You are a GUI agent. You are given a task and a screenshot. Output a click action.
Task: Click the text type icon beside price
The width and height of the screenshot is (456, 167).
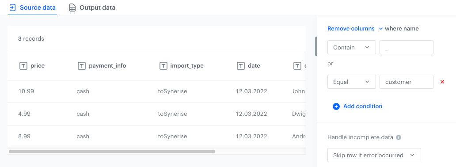[23, 66]
